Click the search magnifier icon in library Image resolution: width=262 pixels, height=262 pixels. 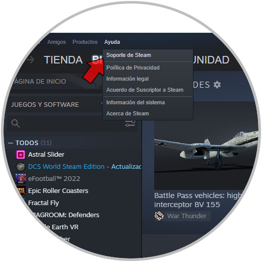[16, 123]
